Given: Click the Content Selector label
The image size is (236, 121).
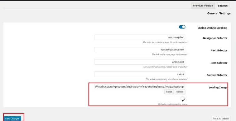Looking at the screenshot, I should tap(217, 75).
